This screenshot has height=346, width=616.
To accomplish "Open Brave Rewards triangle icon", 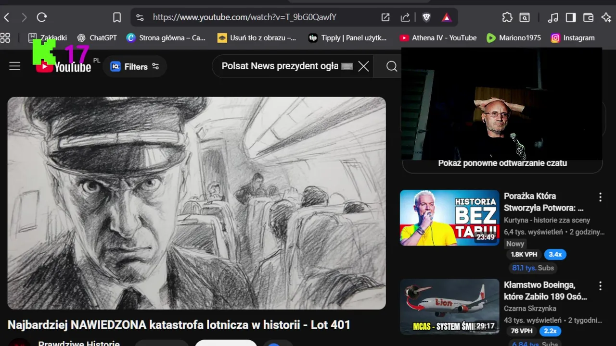I will 447,18.
